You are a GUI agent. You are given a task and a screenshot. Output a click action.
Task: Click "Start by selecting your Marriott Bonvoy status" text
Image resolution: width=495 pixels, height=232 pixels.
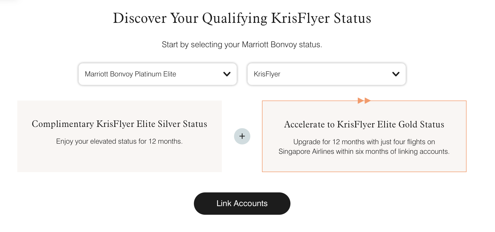click(242, 44)
